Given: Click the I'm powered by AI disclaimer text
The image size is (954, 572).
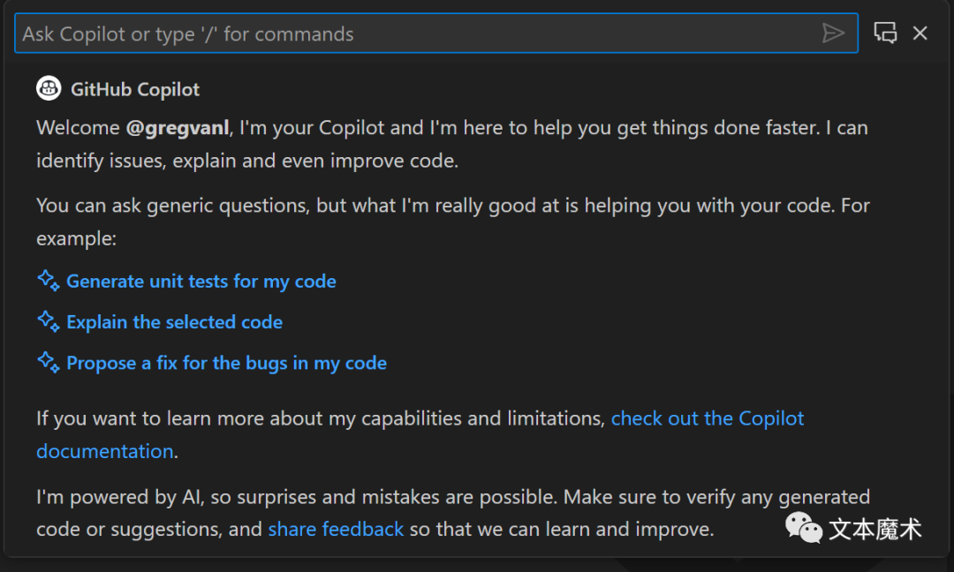Looking at the screenshot, I should click(x=453, y=513).
